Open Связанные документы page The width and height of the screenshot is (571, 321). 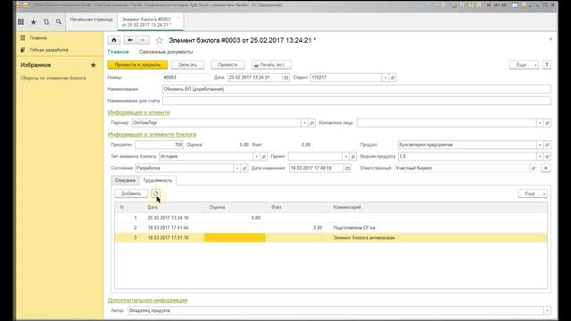(x=166, y=52)
